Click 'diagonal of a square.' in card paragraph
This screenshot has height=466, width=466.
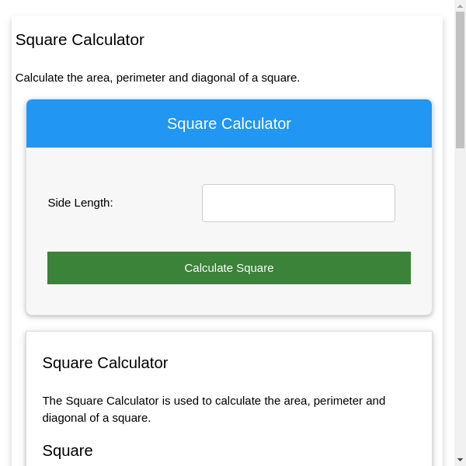pyautogui.click(x=96, y=418)
